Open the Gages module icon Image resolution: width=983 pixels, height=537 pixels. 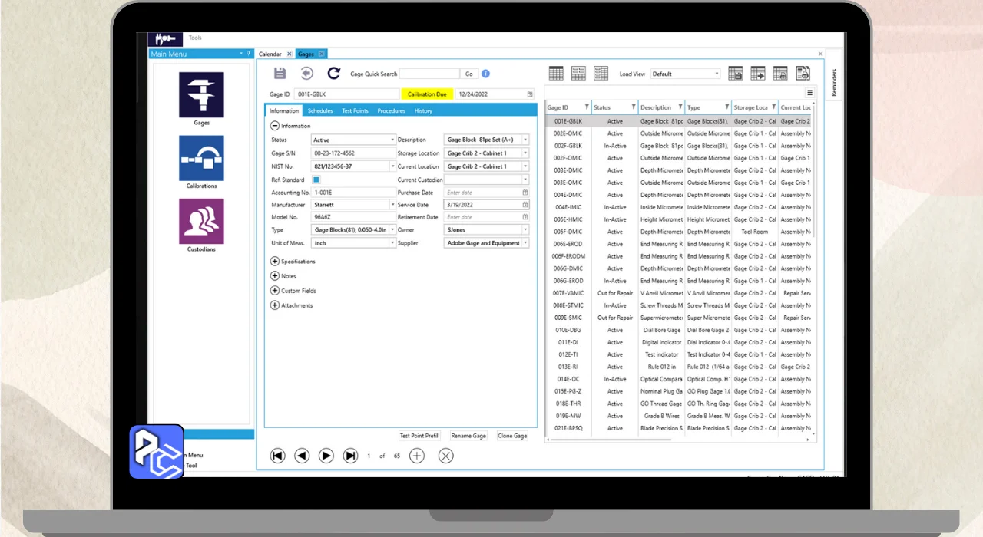pos(201,95)
